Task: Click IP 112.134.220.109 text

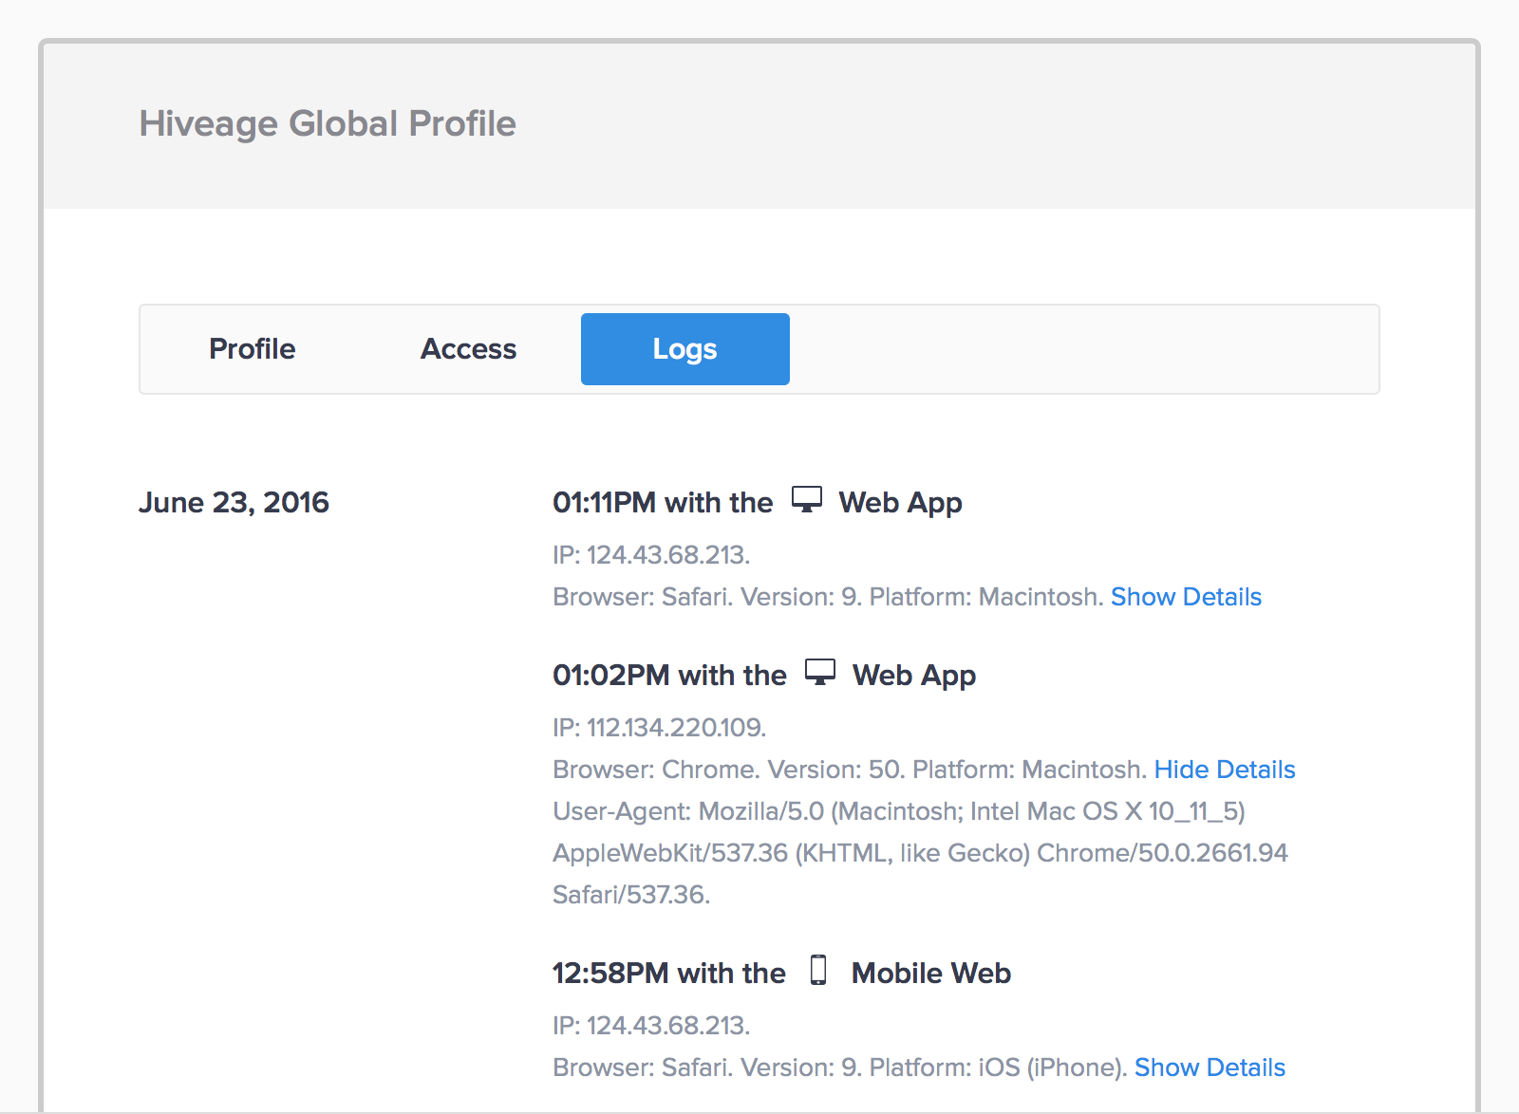Action: [659, 728]
